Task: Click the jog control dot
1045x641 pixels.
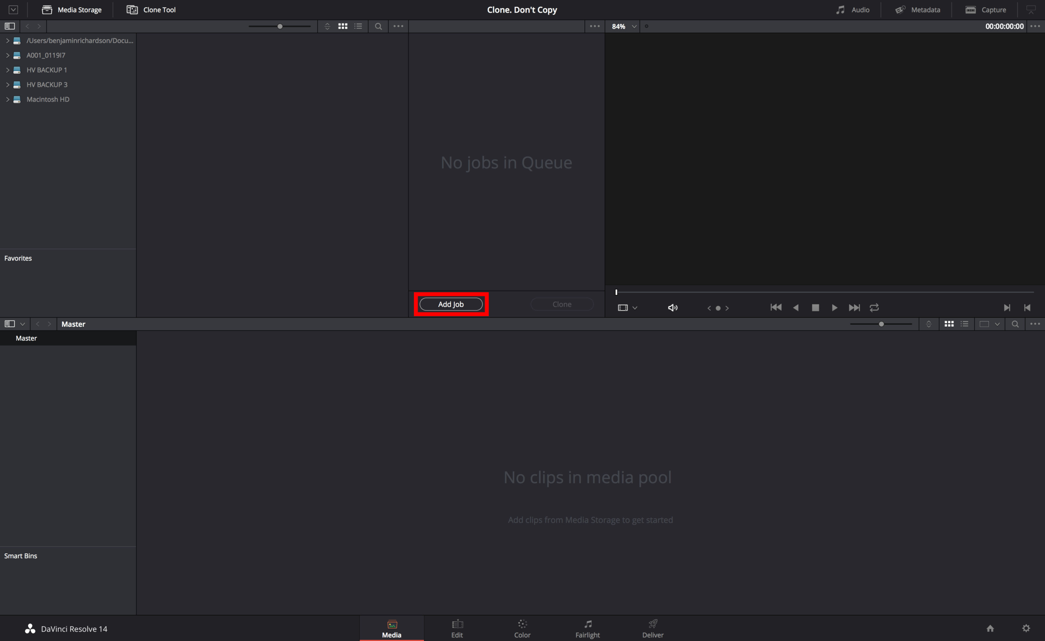Action: 718,308
